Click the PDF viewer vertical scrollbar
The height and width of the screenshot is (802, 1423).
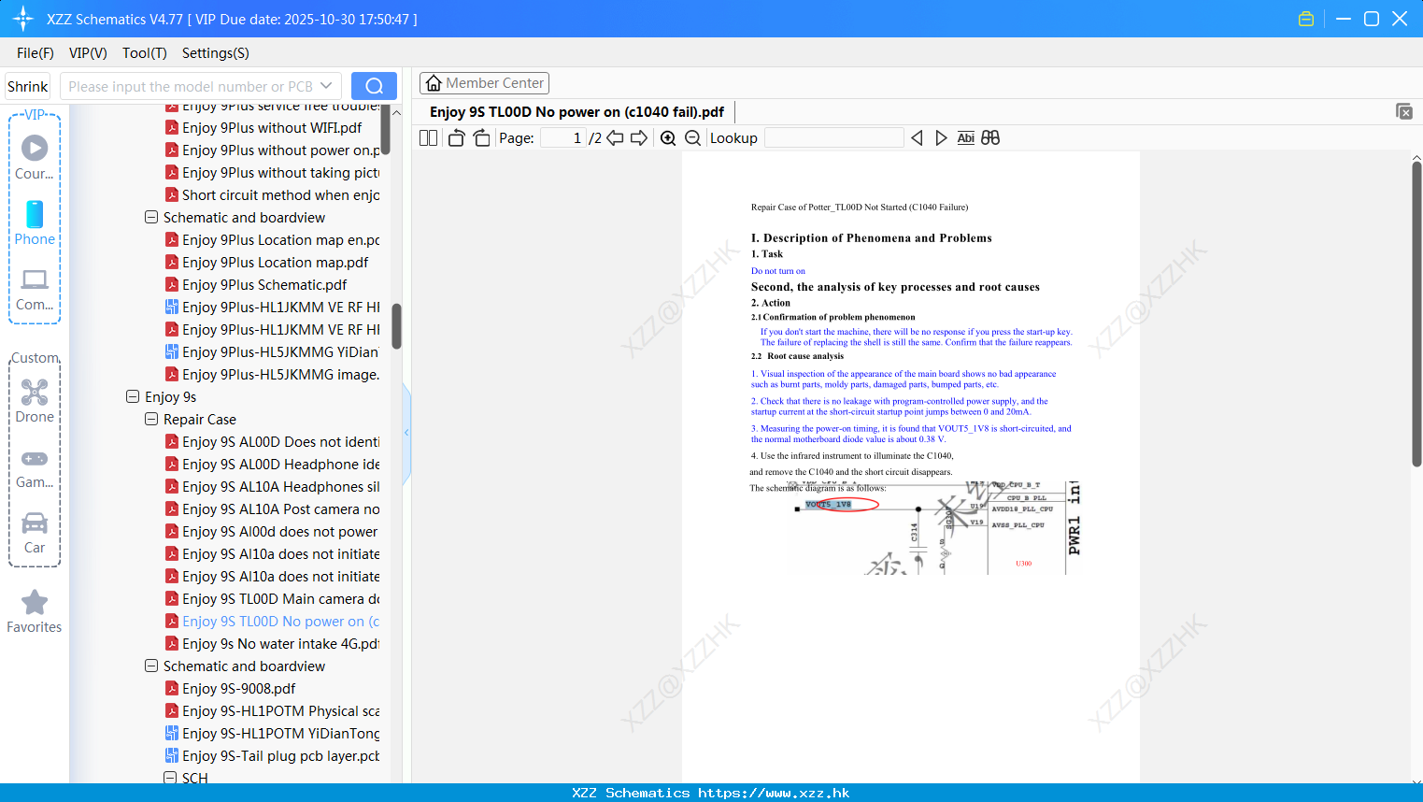click(x=1416, y=313)
